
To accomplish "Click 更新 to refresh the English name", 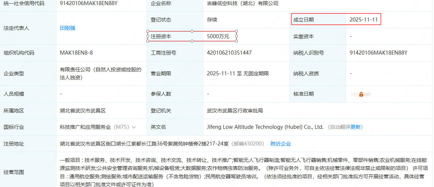I will 355,127.
